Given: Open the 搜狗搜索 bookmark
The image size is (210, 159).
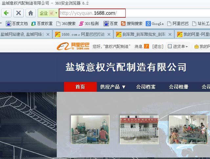Looking at the screenshot, I should (132, 24).
